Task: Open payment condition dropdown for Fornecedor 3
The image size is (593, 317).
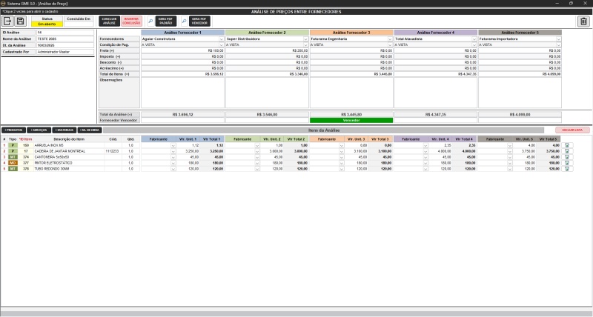Action: click(390, 44)
